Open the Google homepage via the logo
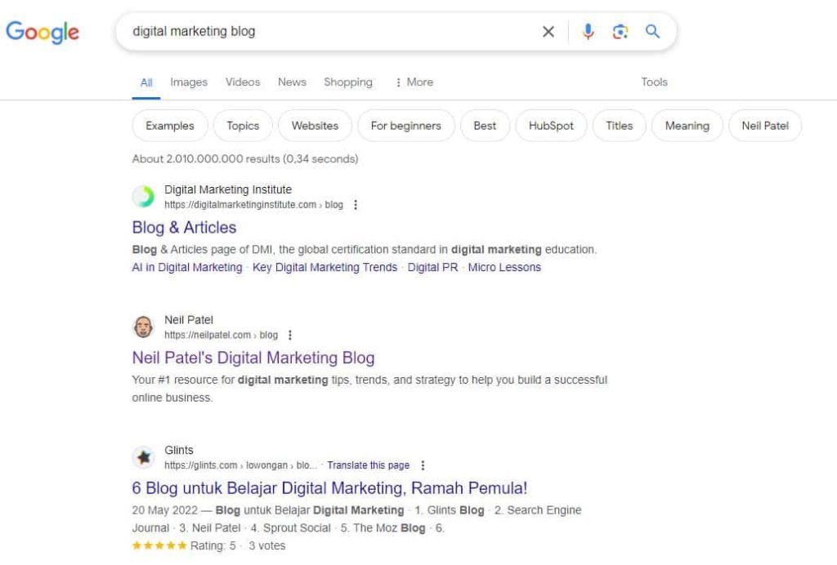 tap(43, 33)
